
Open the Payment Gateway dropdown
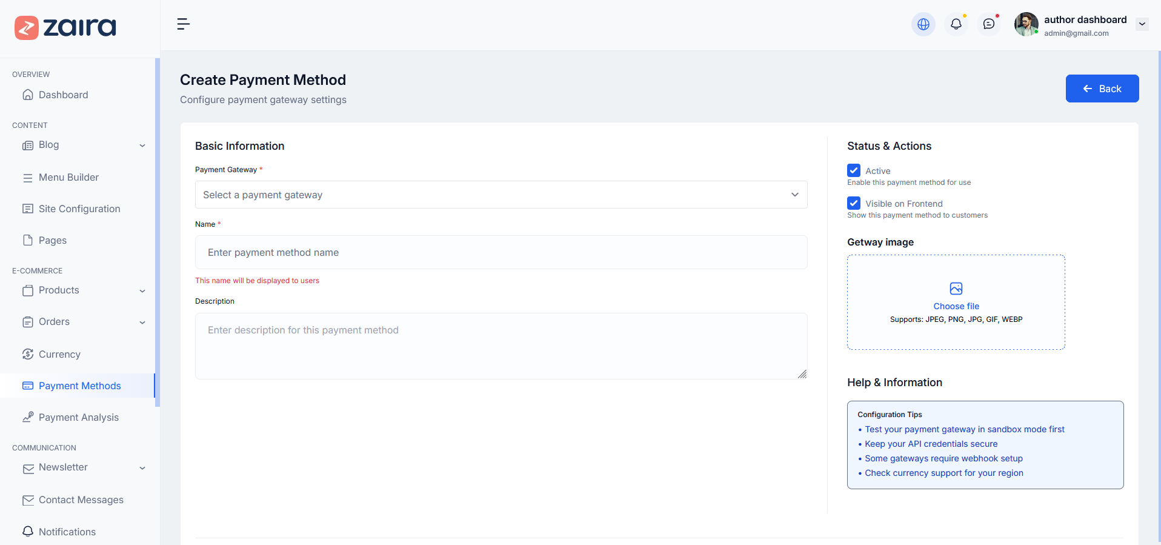tap(501, 195)
